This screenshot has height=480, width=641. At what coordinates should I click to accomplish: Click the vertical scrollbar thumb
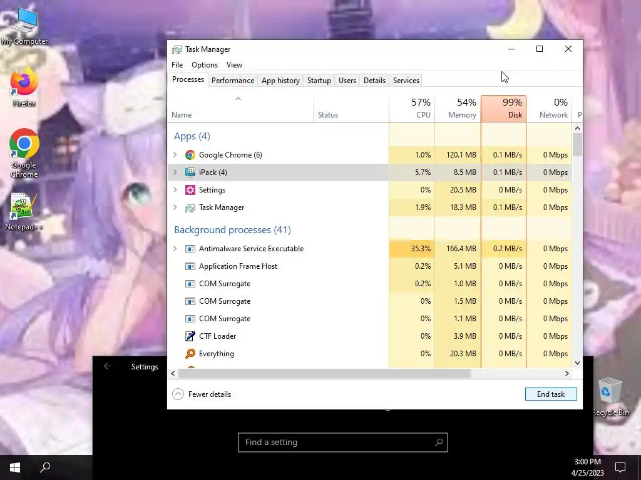pyautogui.click(x=577, y=144)
